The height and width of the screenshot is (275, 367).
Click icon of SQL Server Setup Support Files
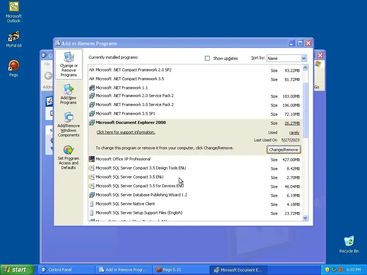[92, 213]
